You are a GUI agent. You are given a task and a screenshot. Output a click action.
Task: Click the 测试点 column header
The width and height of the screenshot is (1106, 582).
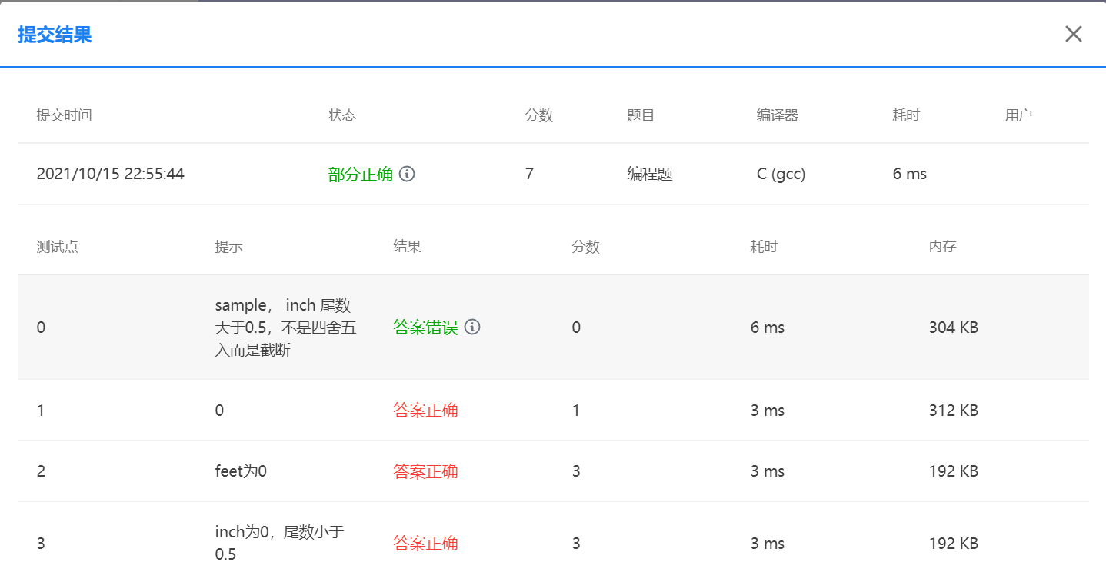pyautogui.click(x=57, y=247)
